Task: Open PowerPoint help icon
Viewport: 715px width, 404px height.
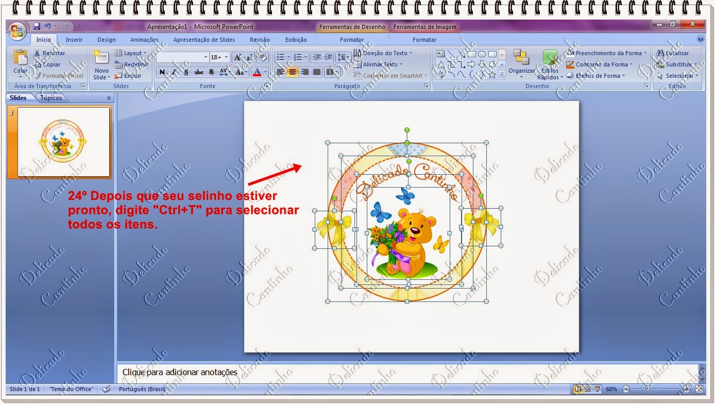Action: [x=701, y=39]
